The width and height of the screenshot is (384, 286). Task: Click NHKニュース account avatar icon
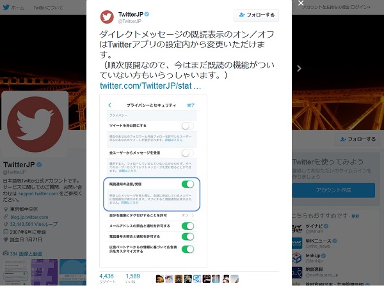tap(296, 243)
